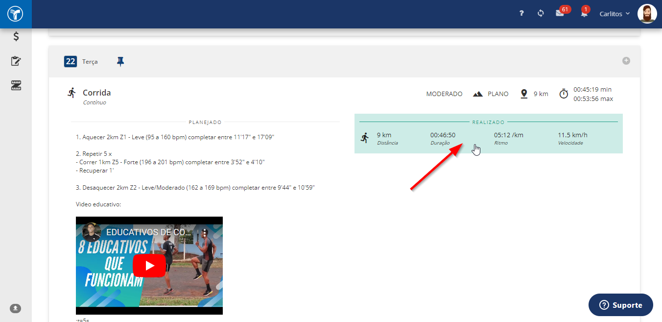This screenshot has height=322, width=662.
Task: Click the YouTube video title text
Action: 147,232
